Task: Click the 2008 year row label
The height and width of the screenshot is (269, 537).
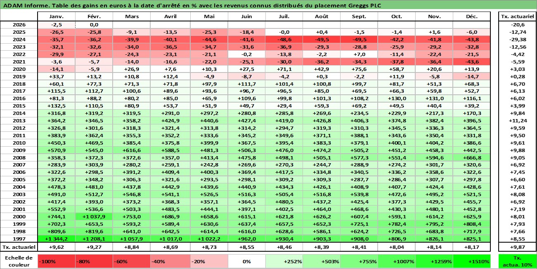Action: click(x=18, y=158)
